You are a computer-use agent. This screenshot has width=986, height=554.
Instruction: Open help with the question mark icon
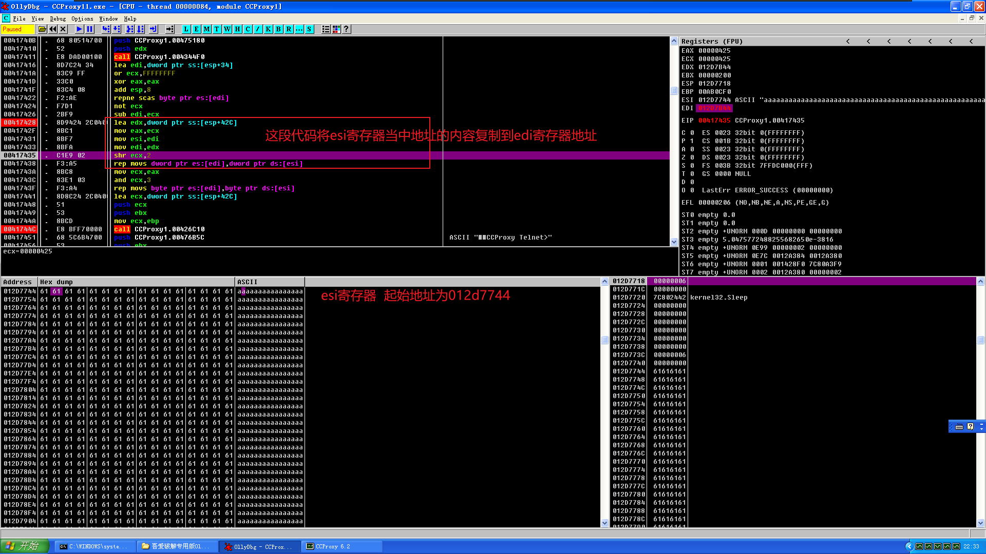click(346, 29)
